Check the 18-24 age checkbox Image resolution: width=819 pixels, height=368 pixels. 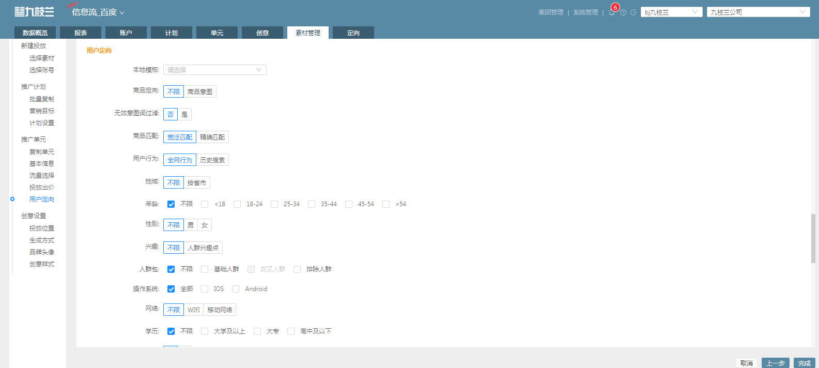tap(237, 204)
